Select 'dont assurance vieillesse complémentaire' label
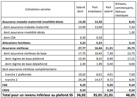The height and width of the screenshot is (98, 137). [29, 69]
